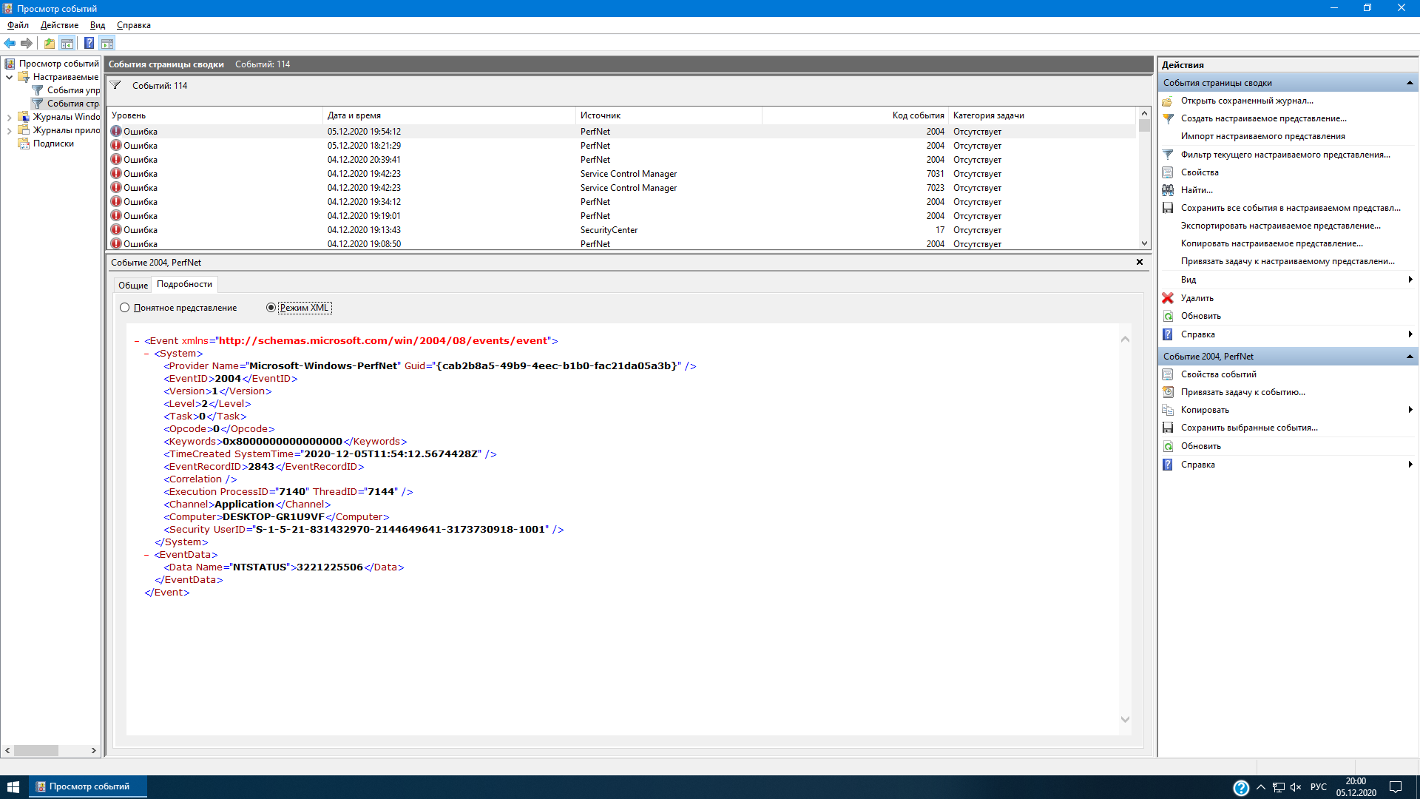Switch to the Общие tab
Screen dimensions: 1420x799
[x=133, y=285]
